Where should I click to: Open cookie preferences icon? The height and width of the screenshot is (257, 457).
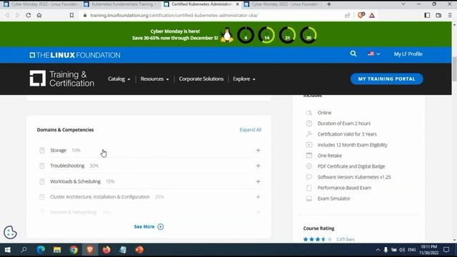[10, 232]
